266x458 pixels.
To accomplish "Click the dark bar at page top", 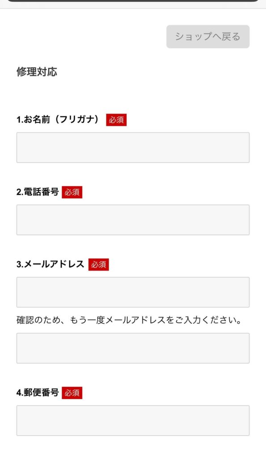I will [133, 1].
